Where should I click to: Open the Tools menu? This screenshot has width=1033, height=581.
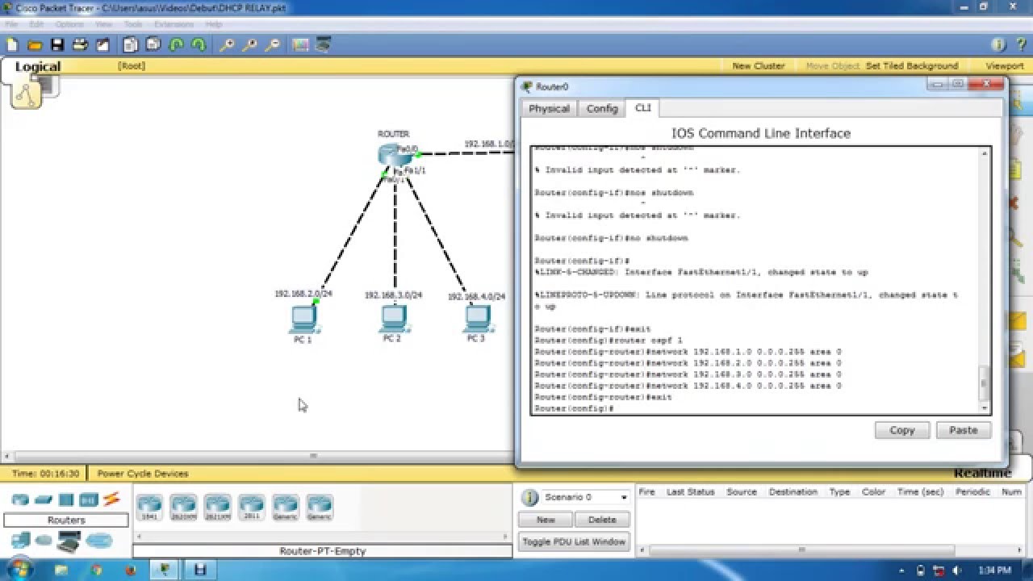click(x=133, y=24)
